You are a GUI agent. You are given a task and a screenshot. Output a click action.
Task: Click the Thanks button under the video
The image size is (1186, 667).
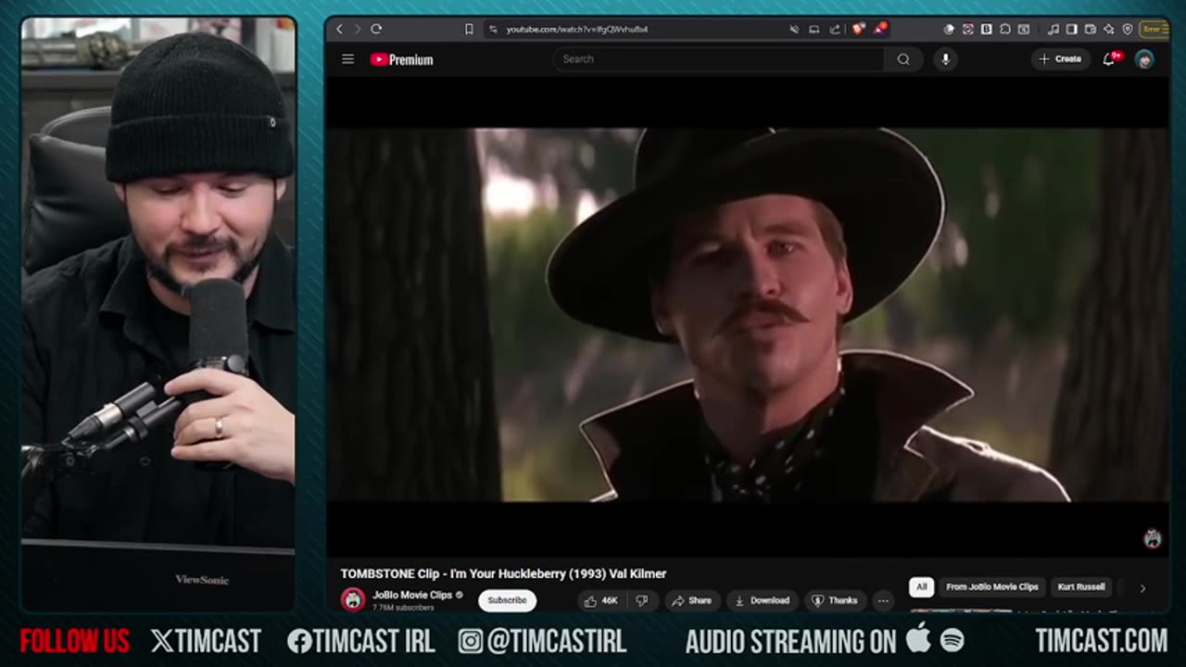click(835, 600)
